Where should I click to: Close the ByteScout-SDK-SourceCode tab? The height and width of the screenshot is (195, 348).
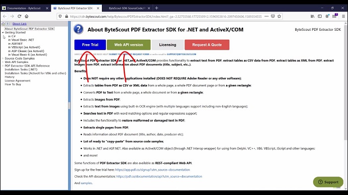click(149, 8)
